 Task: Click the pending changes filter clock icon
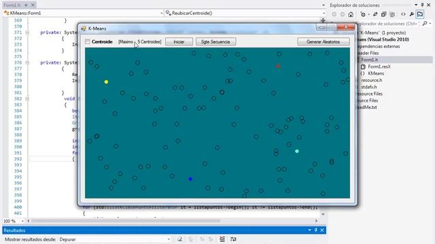coord(362,14)
